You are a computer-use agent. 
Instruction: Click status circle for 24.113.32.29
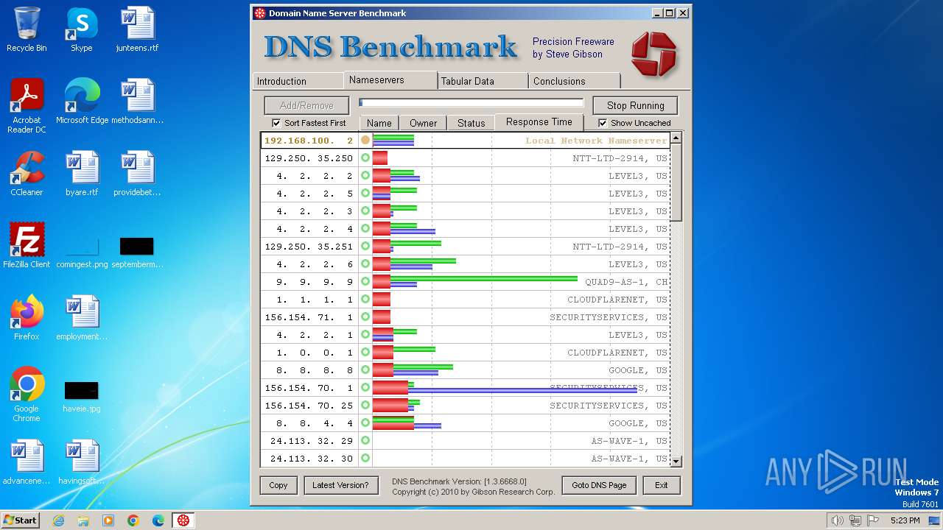(365, 440)
